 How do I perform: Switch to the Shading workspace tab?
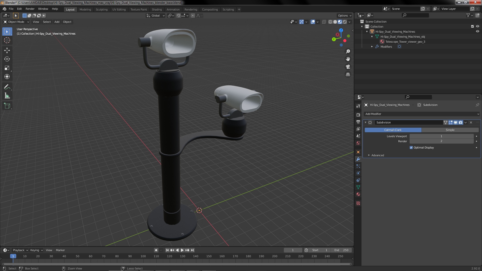pyautogui.click(x=157, y=10)
